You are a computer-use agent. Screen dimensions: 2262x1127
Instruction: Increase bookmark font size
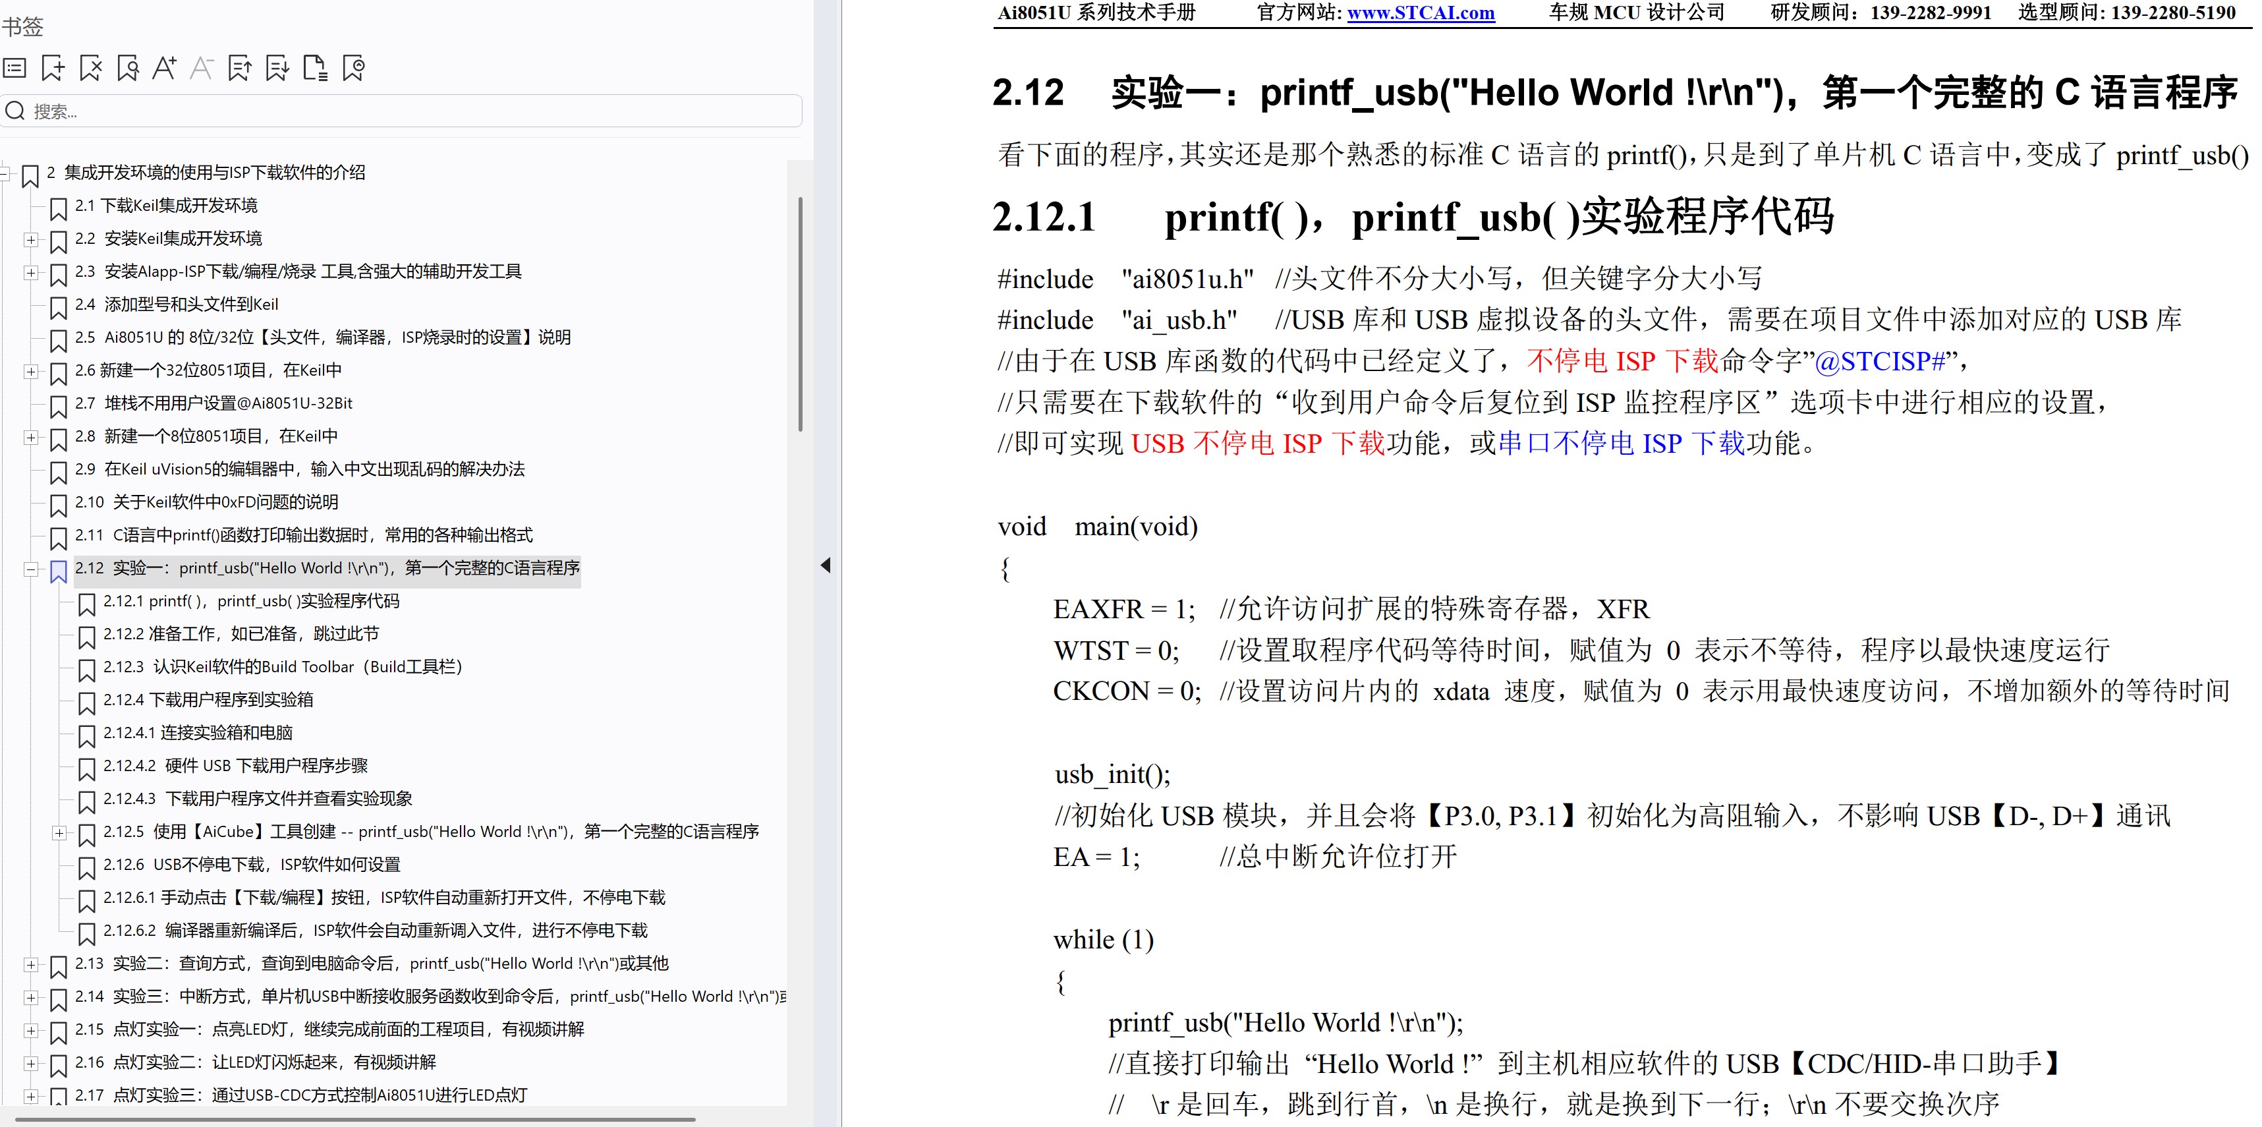tap(164, 68)
